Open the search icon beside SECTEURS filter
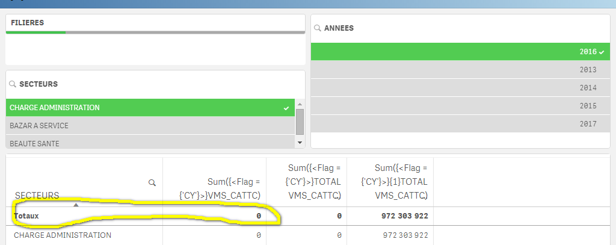Image resolution: width=616 pixels, height=245 pixels. (13, 84)
